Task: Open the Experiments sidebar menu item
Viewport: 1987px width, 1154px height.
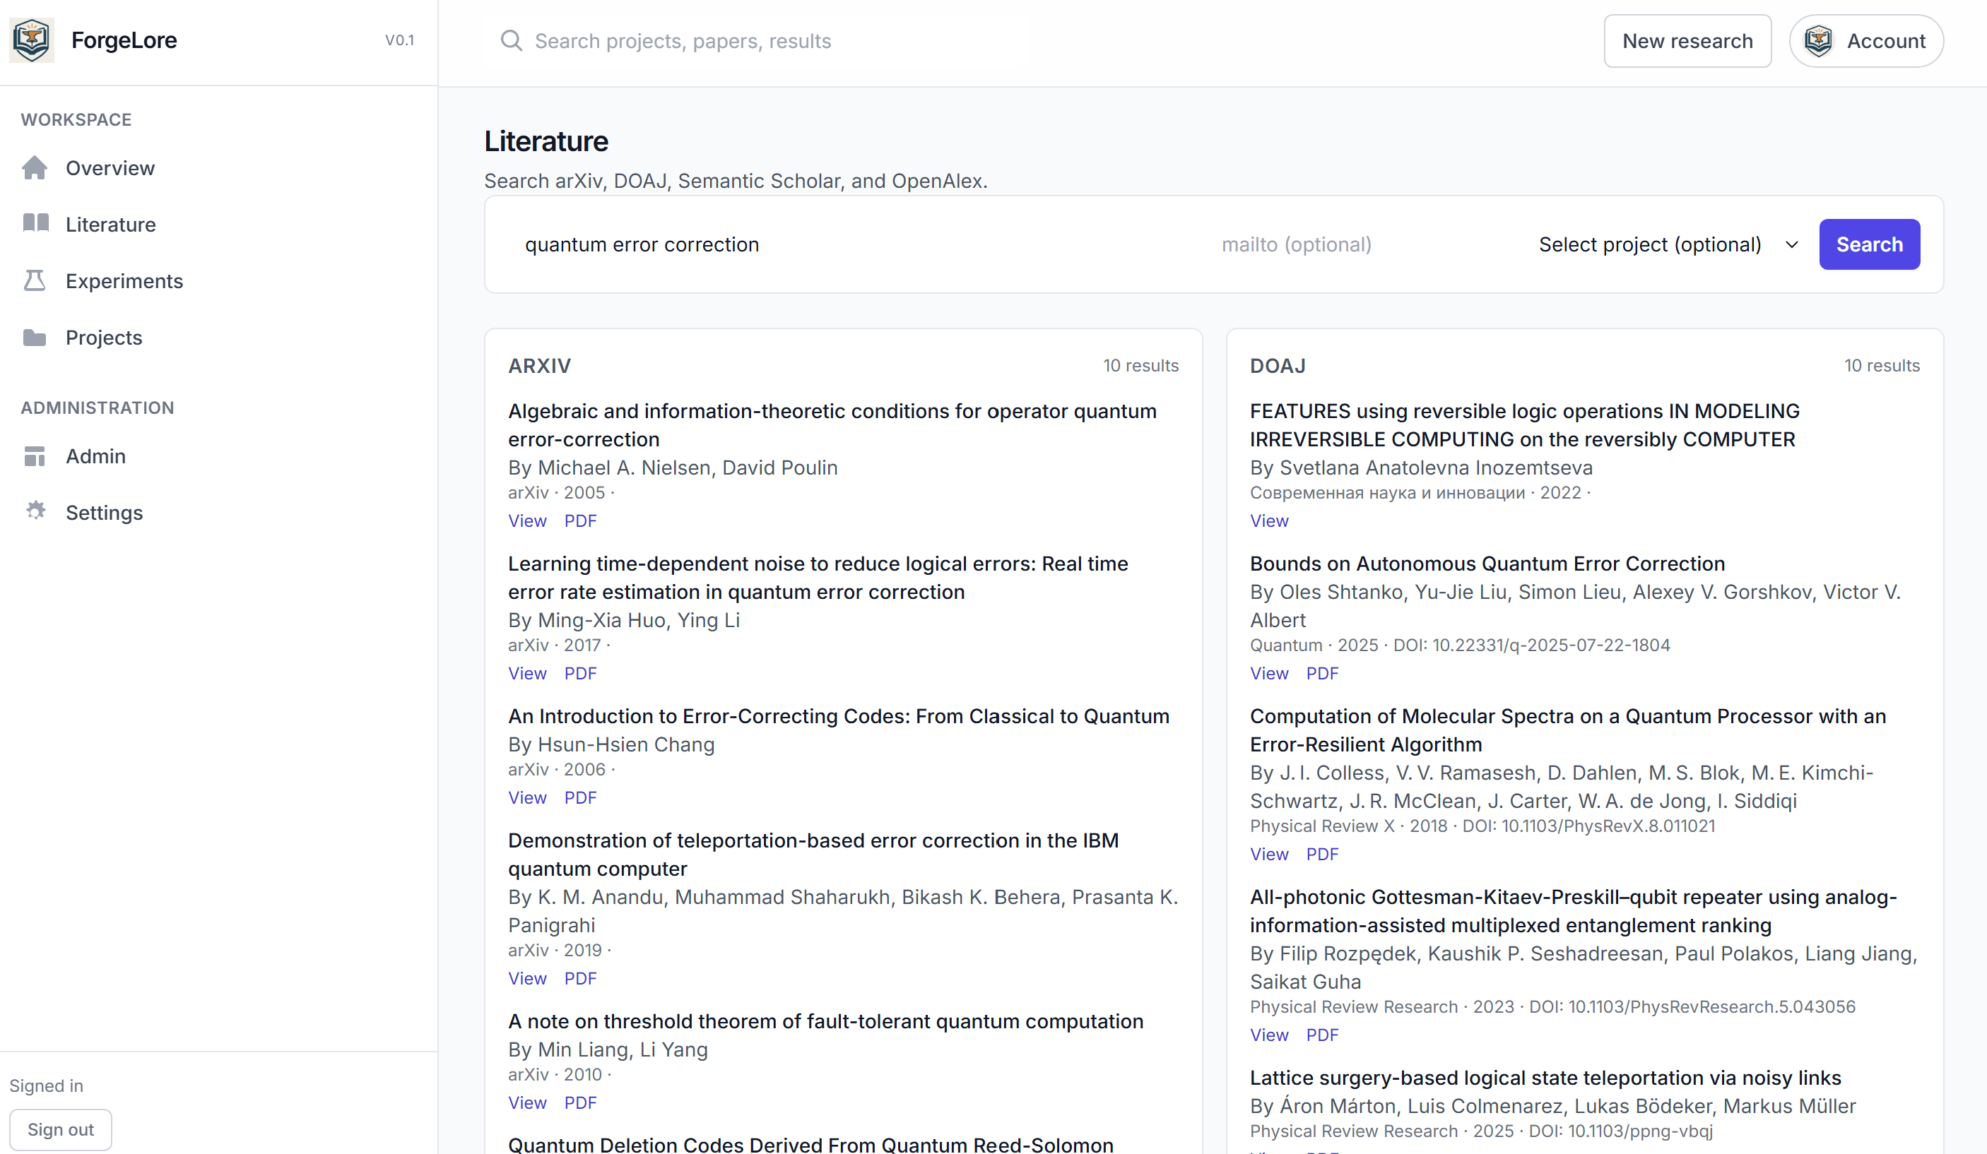Action: click(124, 281)
